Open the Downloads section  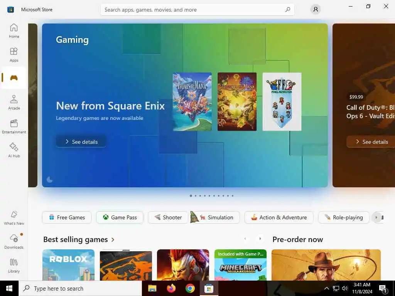(14, 242)
